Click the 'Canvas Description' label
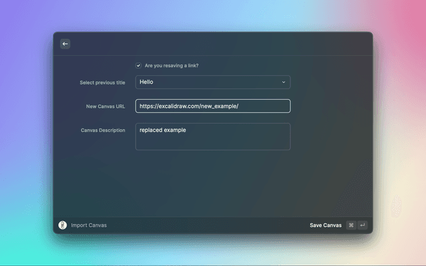 pyautogui.click(x=103, y=130)
